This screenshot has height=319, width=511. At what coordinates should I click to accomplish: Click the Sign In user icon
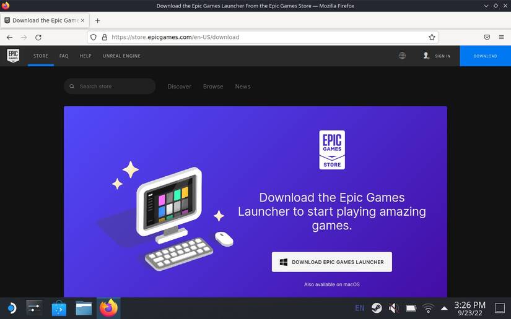coord(426,56)
